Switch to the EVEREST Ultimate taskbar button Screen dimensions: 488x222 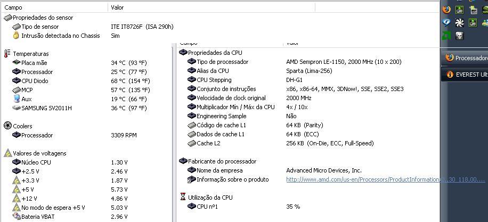[465, 75]
